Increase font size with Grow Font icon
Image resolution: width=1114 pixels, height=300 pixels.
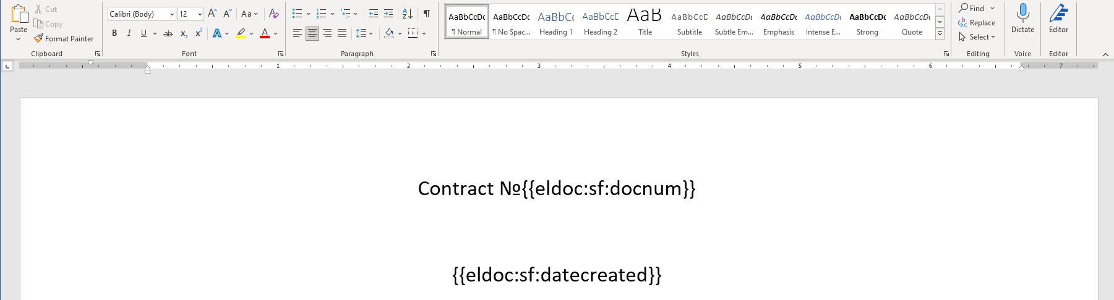(212, 14)
